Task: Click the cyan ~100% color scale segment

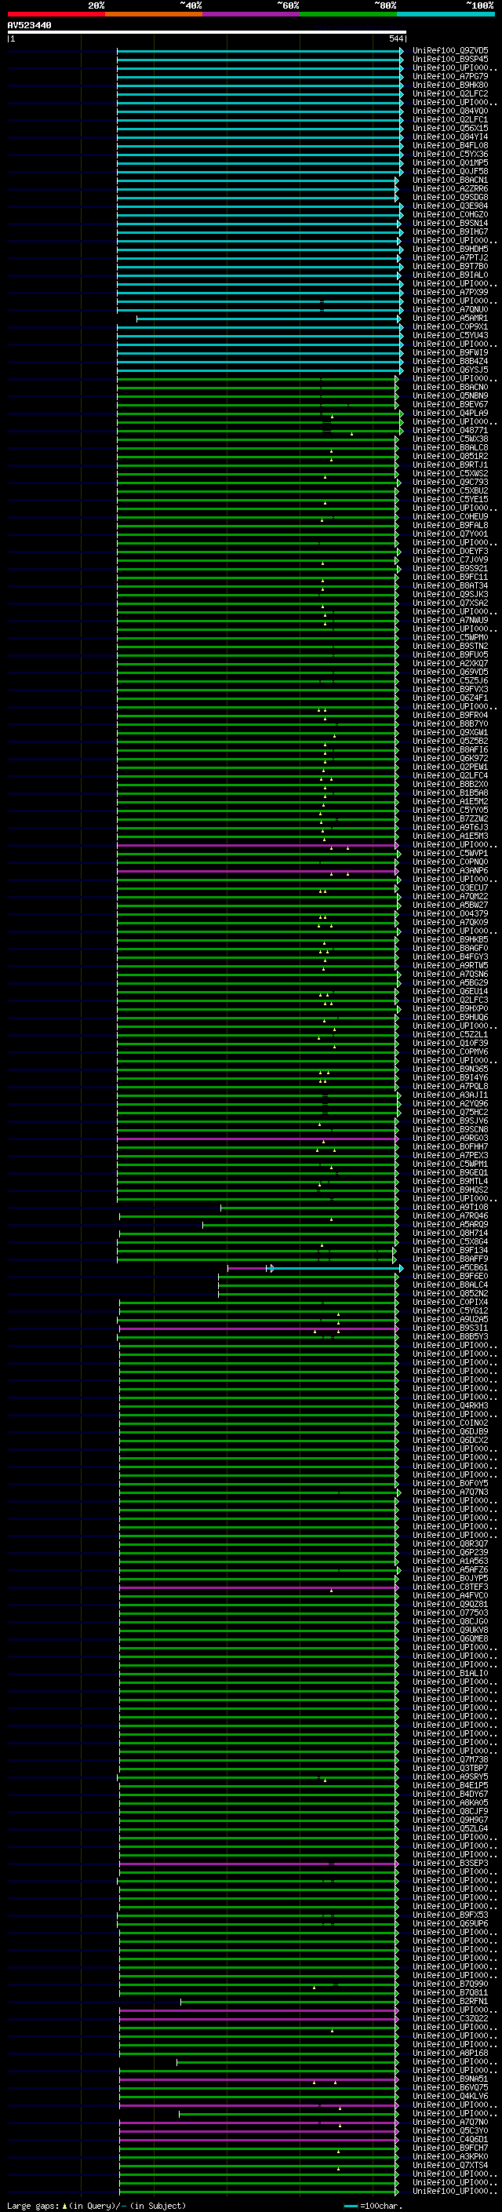Action: pos(446,14)
